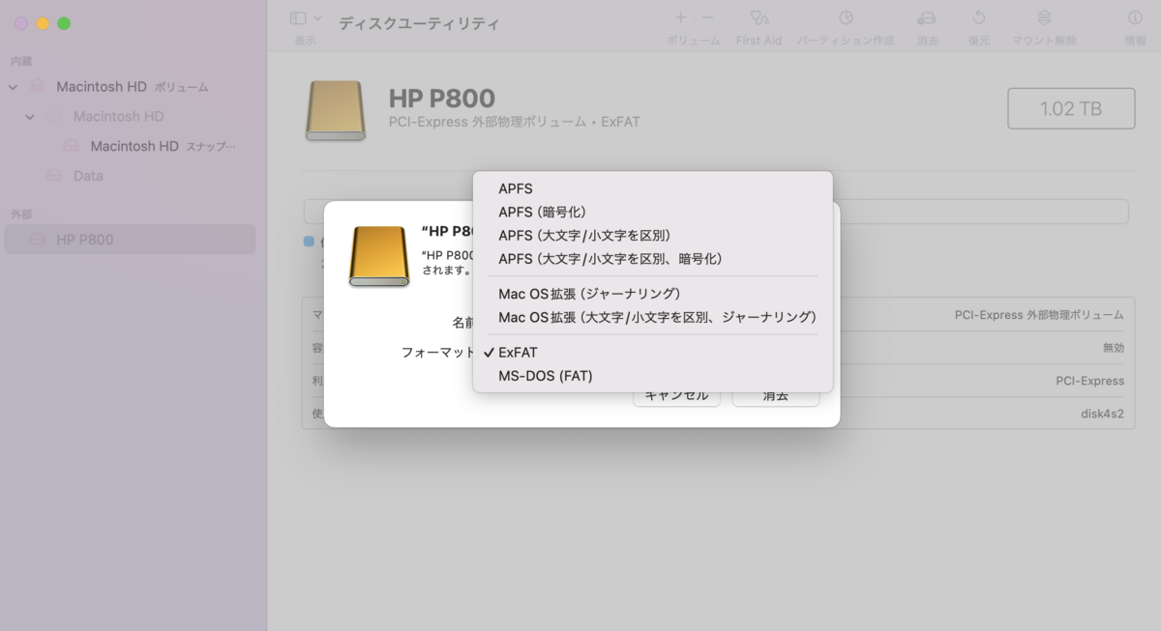Run First Aid from the toolbar
The image size is (1161, 631).
coord(759,17)
